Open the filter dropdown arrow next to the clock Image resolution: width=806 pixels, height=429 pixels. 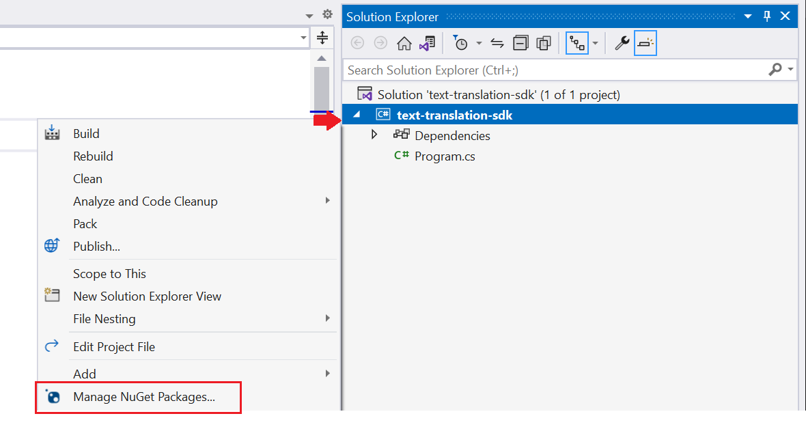pos(478,42)
